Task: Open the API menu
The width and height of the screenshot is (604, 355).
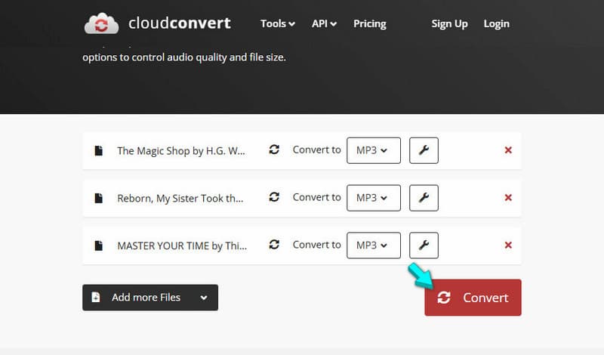Action: [324, 23]
